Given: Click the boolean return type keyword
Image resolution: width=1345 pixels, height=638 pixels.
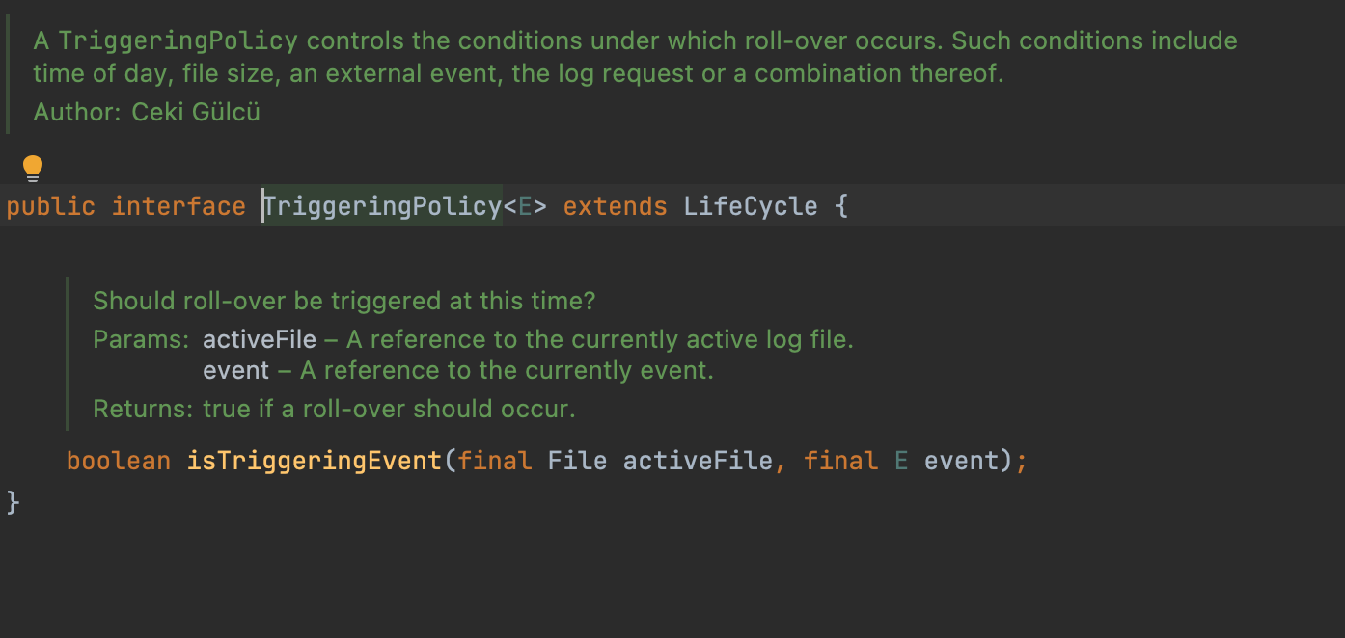Looking at the screenshot, I should [x=119, y=461].
